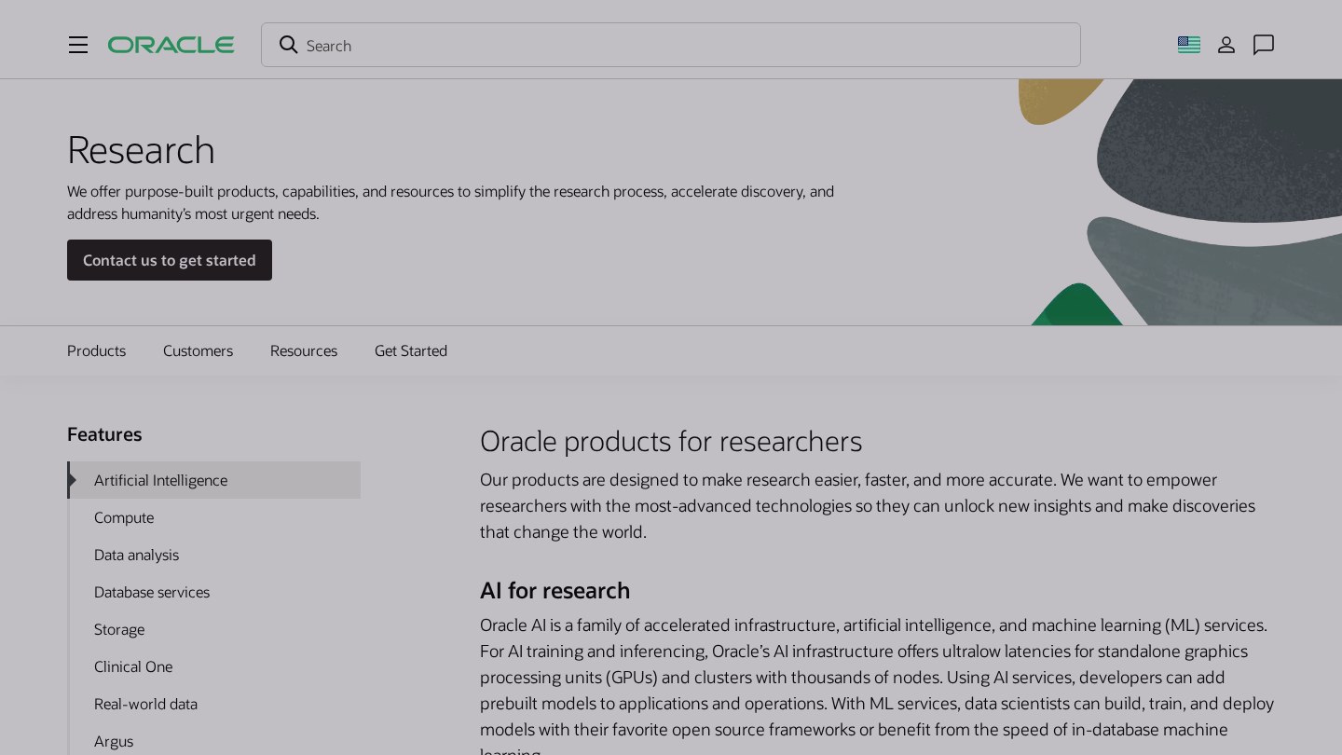Click the search magnifier icon
This screenshot has width=1342, height=755.
point(289,45)
